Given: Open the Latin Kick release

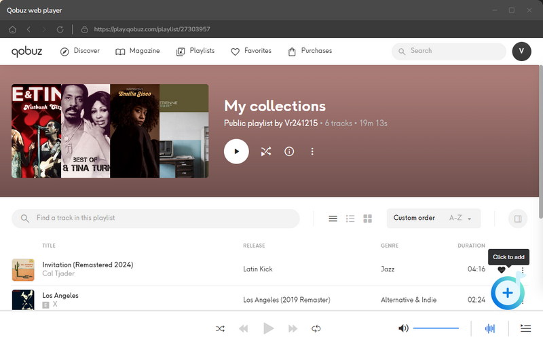Looking at the screenshot, I should (258, 269).
